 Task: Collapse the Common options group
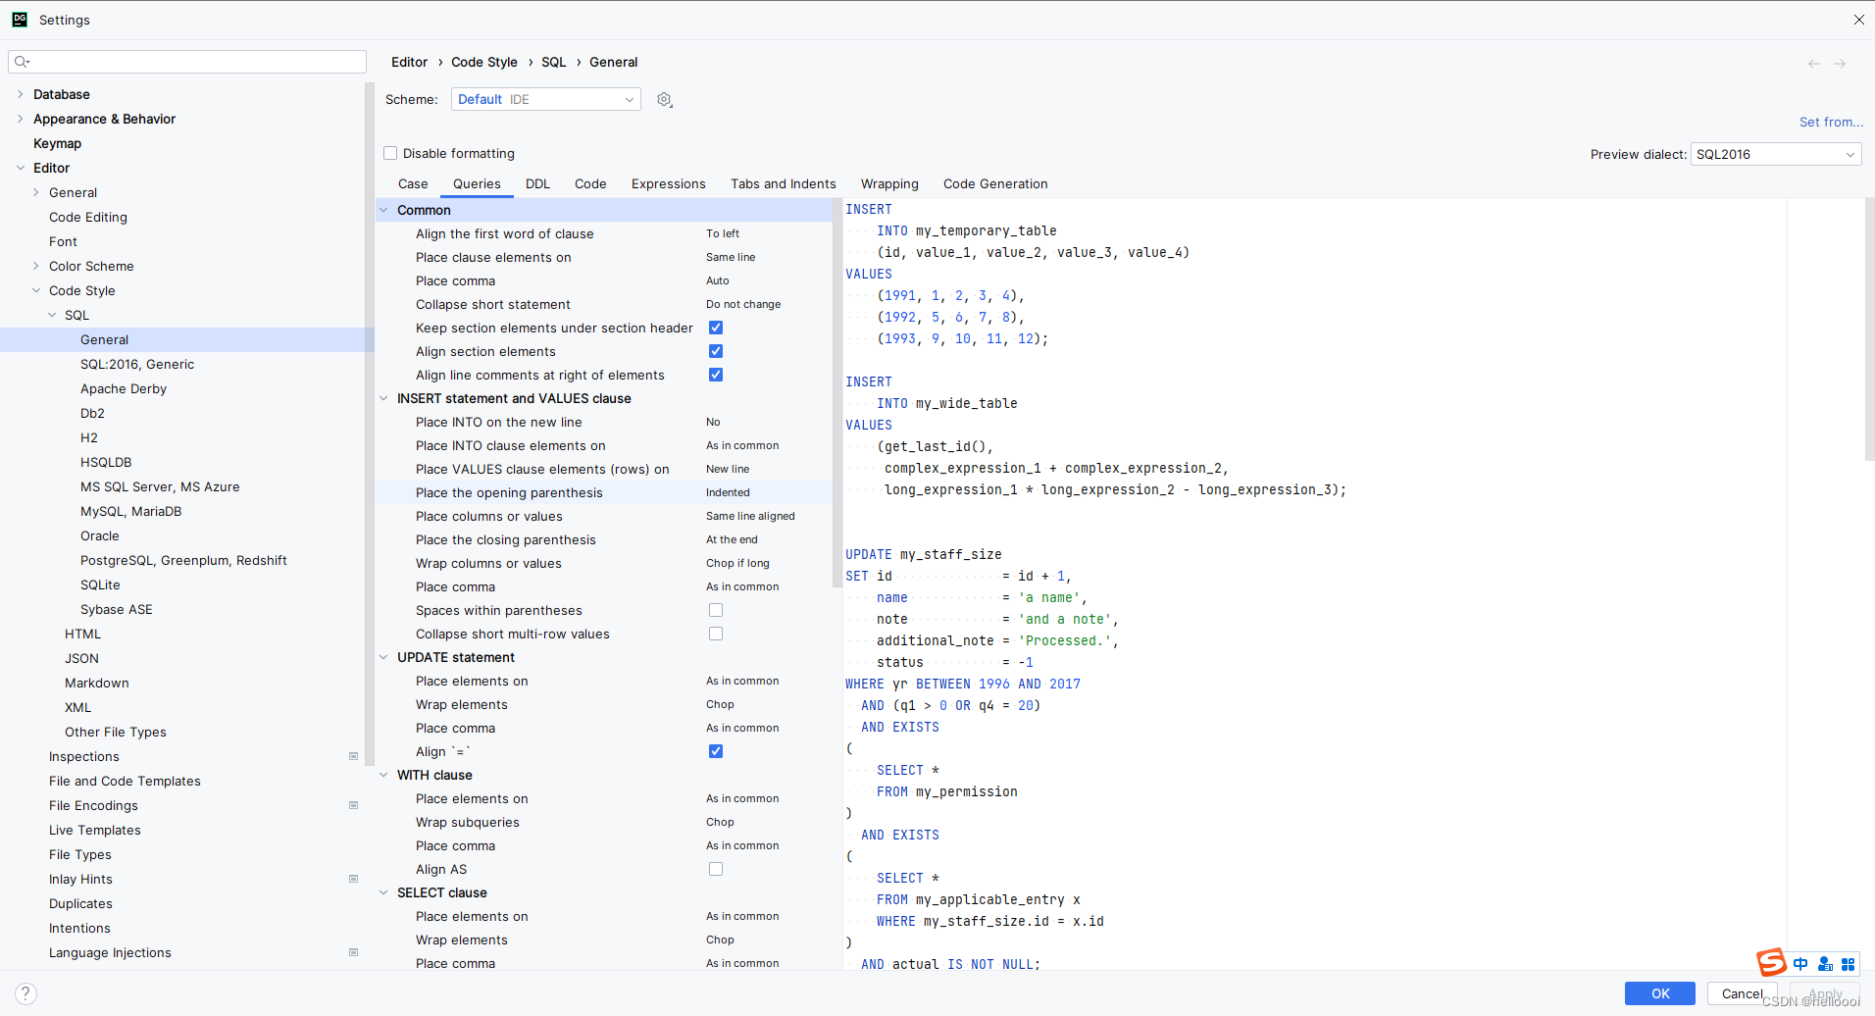[383, 210]
